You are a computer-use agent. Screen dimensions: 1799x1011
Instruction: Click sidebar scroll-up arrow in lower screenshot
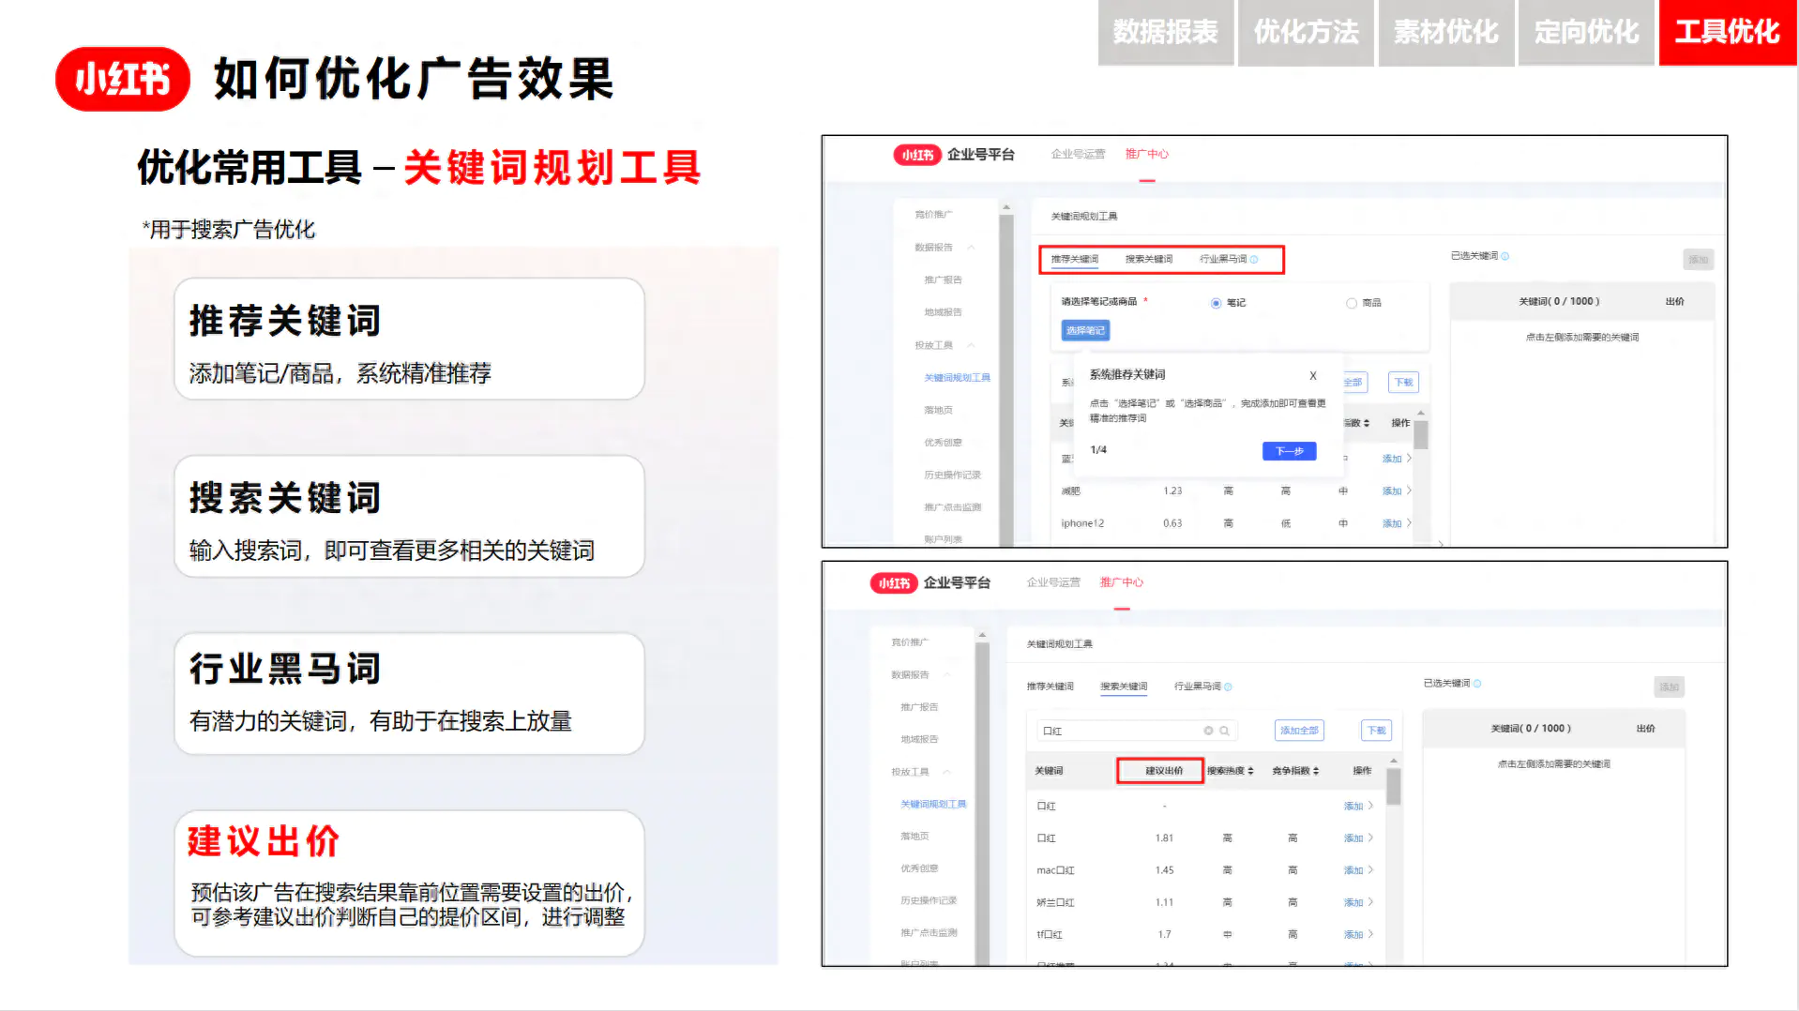(x=982, y=635)
